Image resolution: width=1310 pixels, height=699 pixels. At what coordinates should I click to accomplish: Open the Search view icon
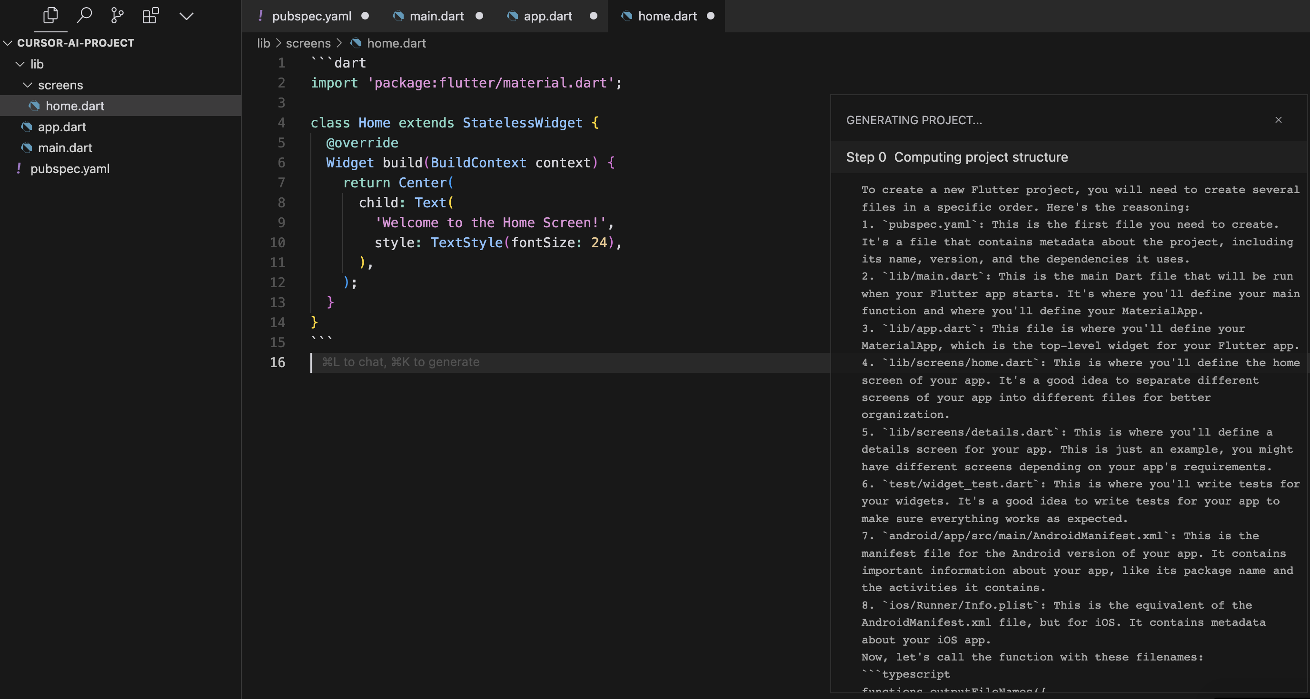[x=84, y=16]
